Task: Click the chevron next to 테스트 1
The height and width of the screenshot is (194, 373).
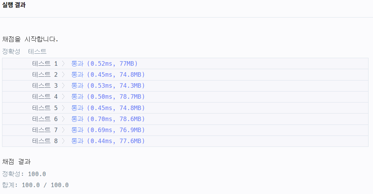Action: [x=64, y=64]
